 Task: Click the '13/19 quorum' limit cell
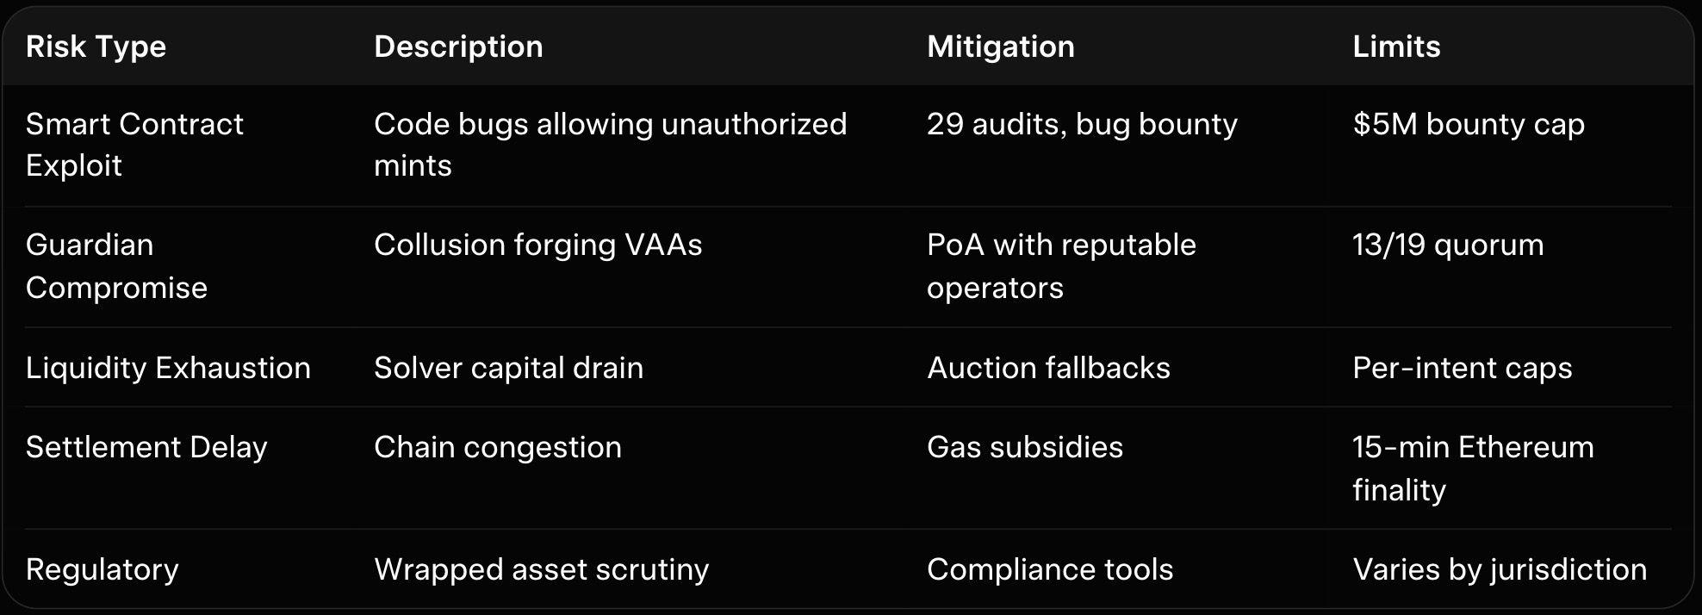pos(1448,245)
